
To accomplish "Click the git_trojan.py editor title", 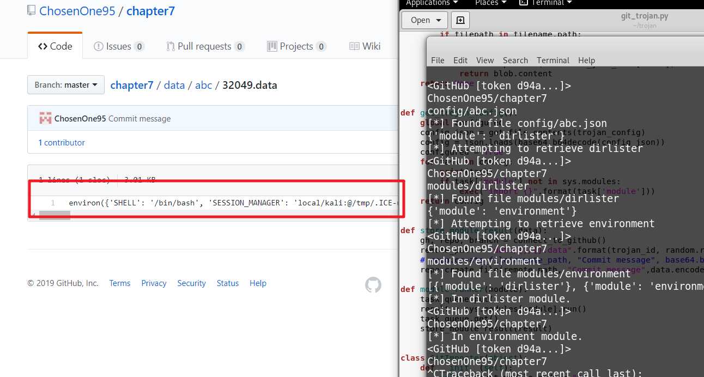I will click(645, 16).
